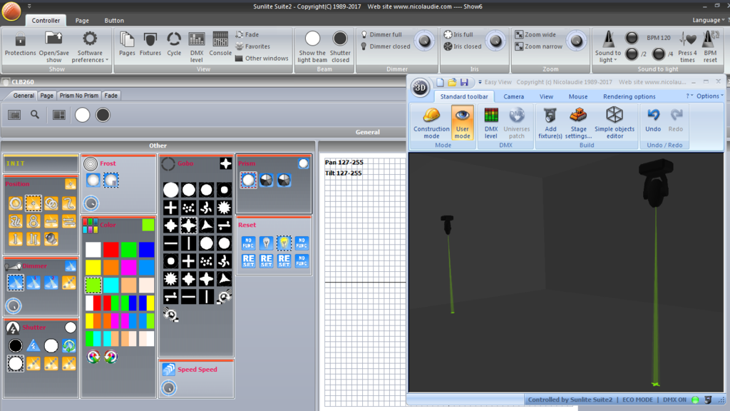The width and height of the screenshot is (730, 411).
Task: Switch to Construction mode
Action: 431,123
